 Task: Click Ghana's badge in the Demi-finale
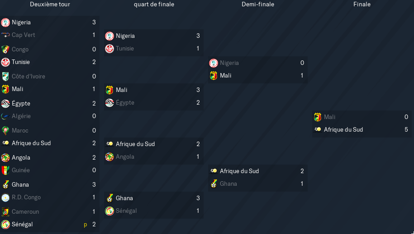[214, 184]
